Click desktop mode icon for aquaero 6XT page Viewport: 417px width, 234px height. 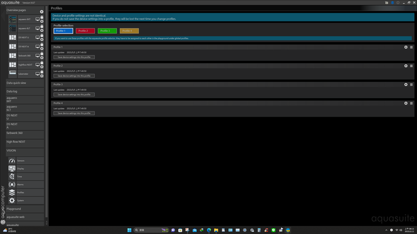click(38, 20)
